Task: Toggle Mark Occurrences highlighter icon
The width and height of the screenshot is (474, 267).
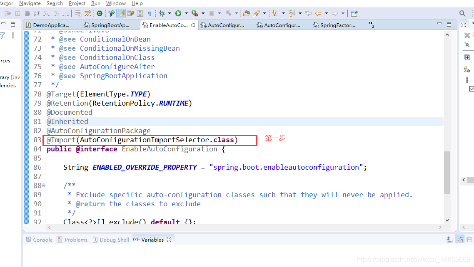Action: (121, 13)
